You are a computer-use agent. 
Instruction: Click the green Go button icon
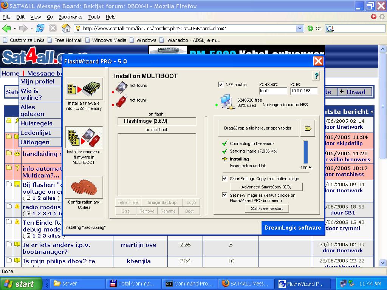point(310,28)
